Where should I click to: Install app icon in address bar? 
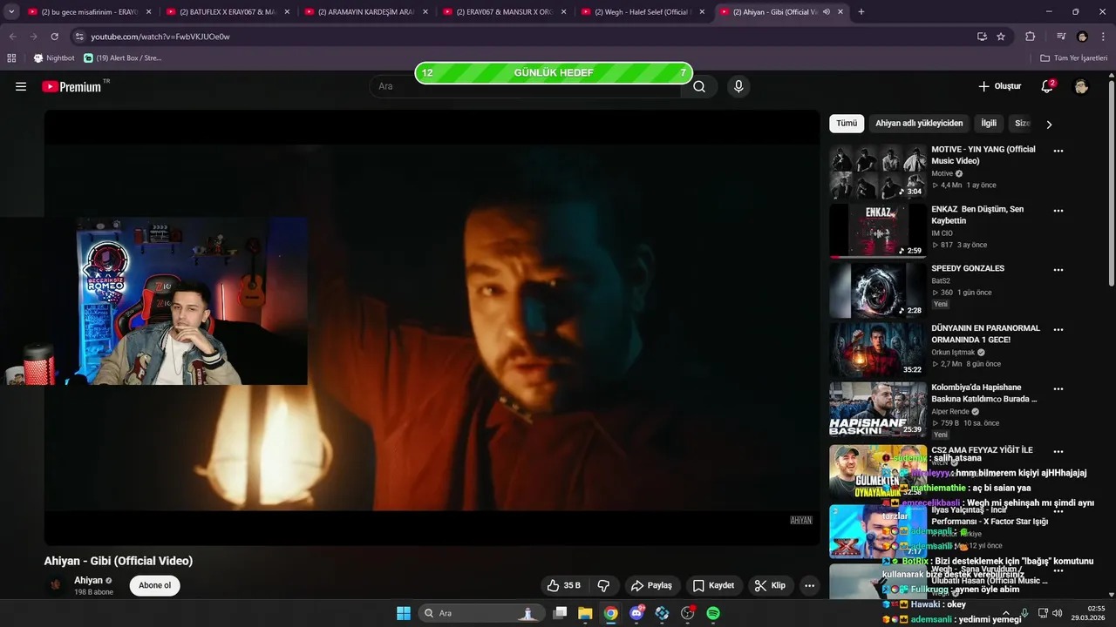pos(982,37)
